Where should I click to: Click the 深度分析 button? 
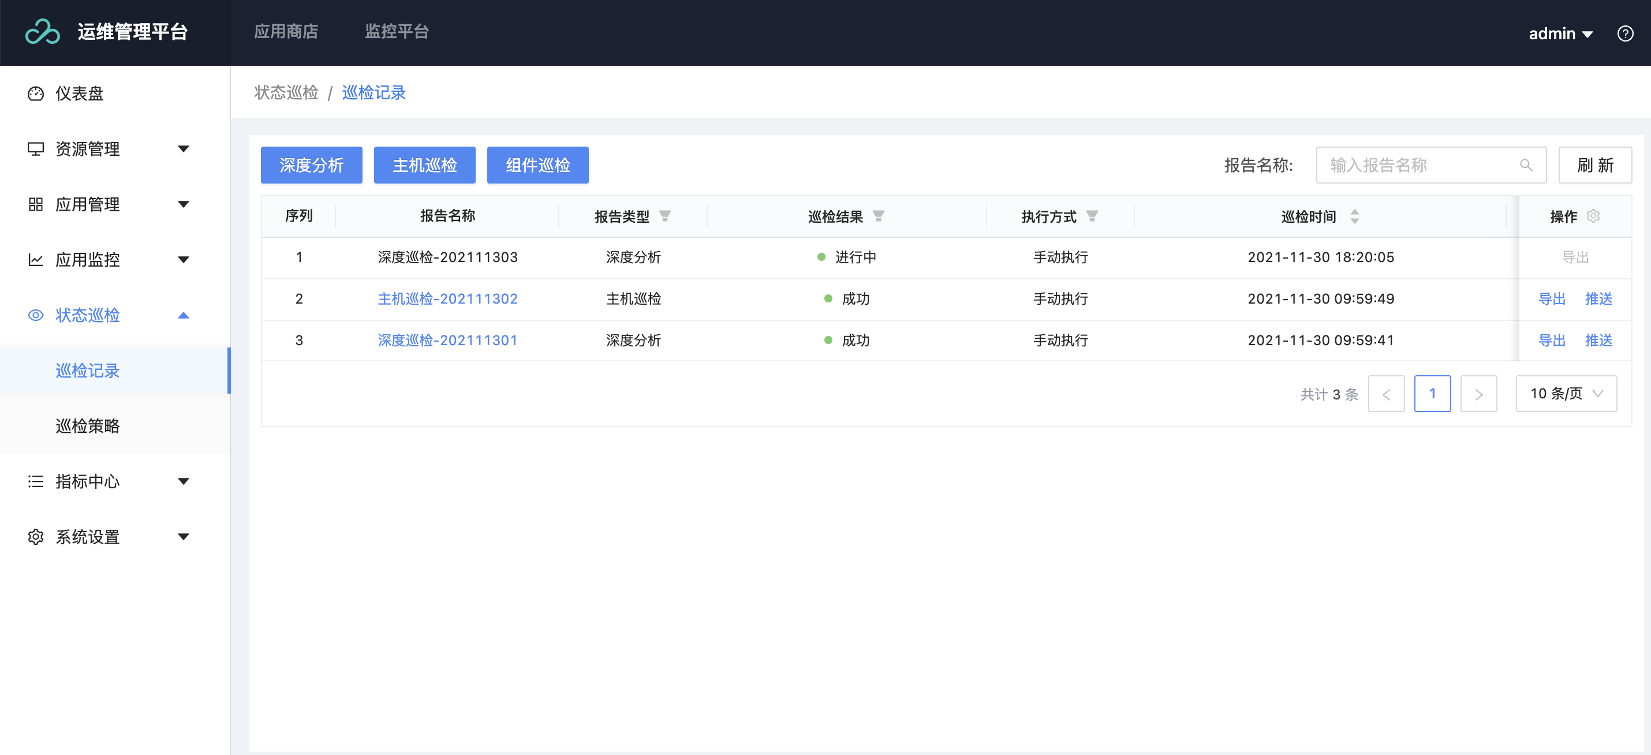[x=311, y=165]
